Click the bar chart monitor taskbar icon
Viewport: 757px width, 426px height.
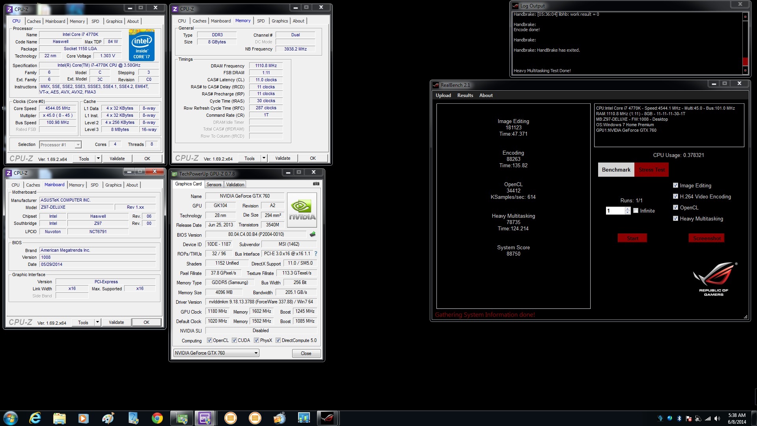pyautogui.click(x=304, y=418)
